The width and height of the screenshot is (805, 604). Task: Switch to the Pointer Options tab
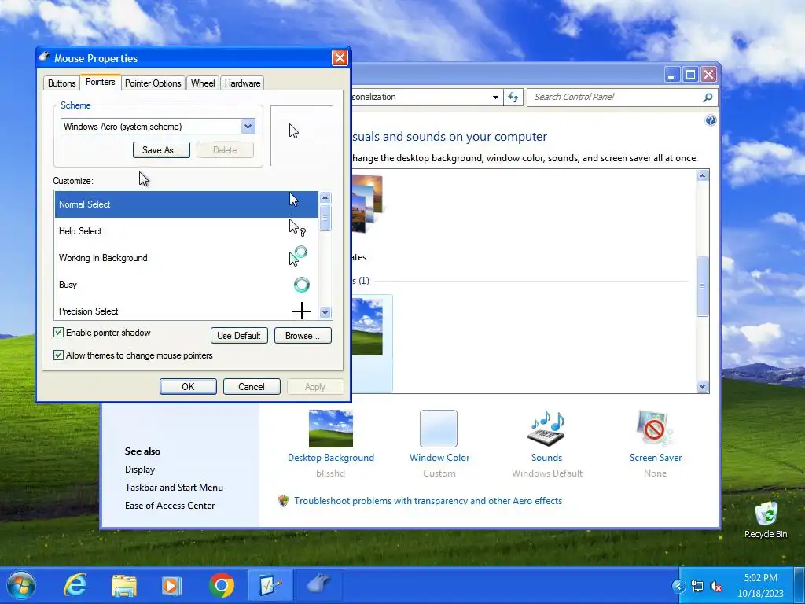tap(153, 83)
